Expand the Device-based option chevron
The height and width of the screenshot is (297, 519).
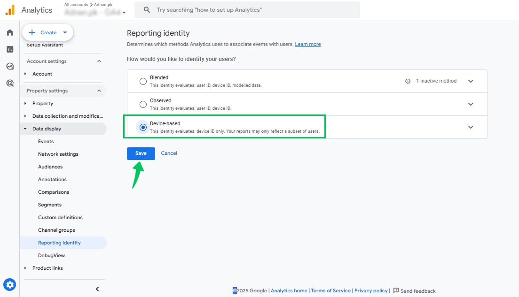[x=471, y=127]
